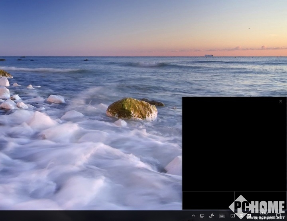The height and width of the screenshot is (221, 287).
Task: Click the distant ship on the horizon
Action: (x=208, y=55)
